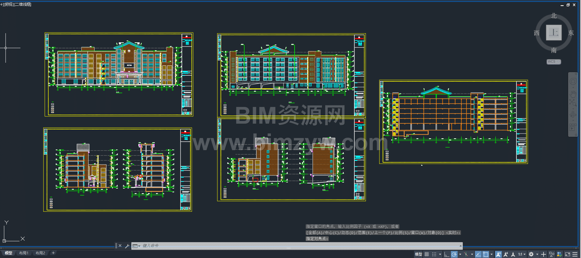Screen dimensions: 581x258
Task: Click the Zoom Extents tool
Action: point(573,103)
